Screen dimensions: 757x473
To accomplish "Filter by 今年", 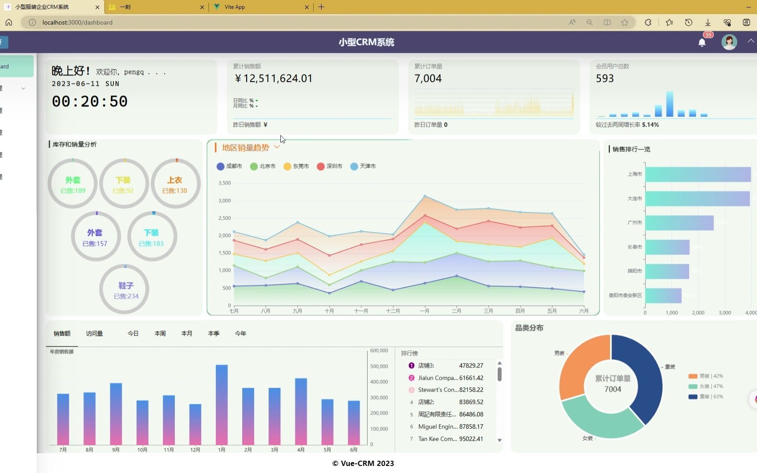I will (x=241, y=334).
